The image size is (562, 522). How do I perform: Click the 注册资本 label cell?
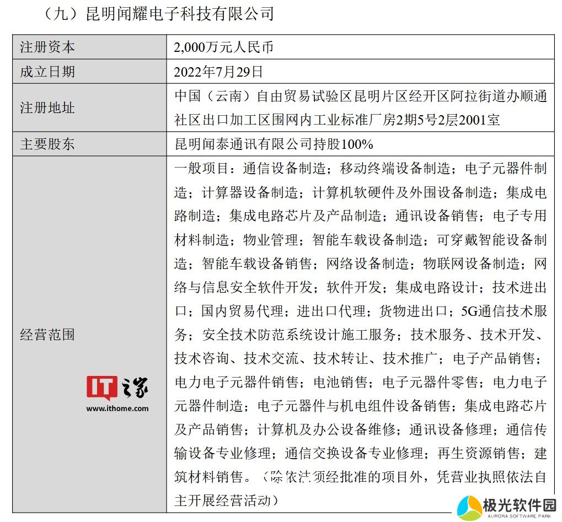47,47
